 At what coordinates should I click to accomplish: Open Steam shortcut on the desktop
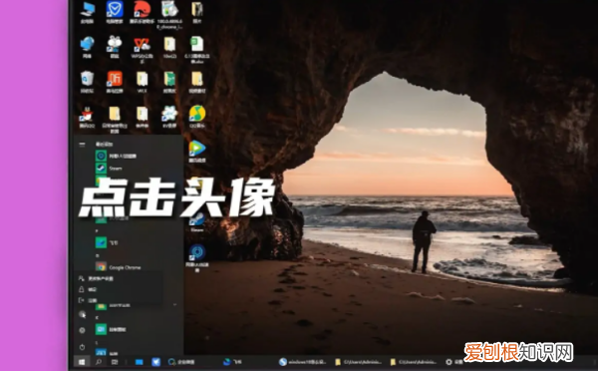pyautogui.click(x=197, y=222)
